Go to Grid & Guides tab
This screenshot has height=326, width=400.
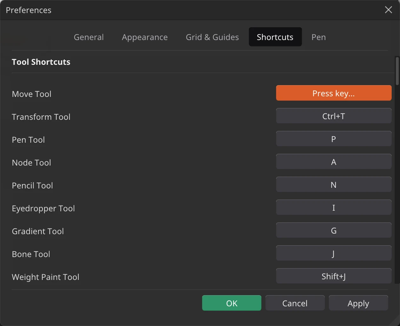(x=212, y=37)
